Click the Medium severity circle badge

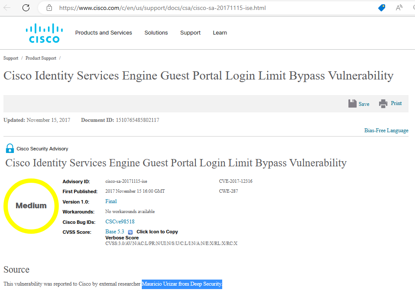click(31, 206)
